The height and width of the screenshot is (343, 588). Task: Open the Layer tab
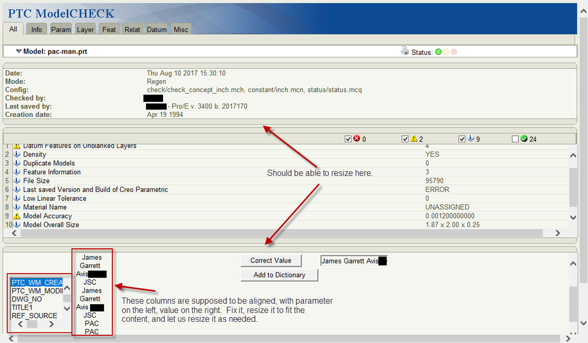coord(85,29)
